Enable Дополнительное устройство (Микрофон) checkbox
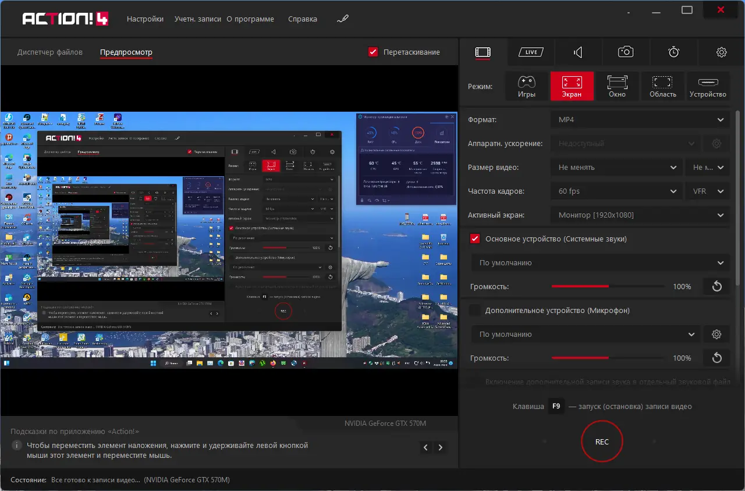This screenshot has height=491, width=745. (476, 311)
